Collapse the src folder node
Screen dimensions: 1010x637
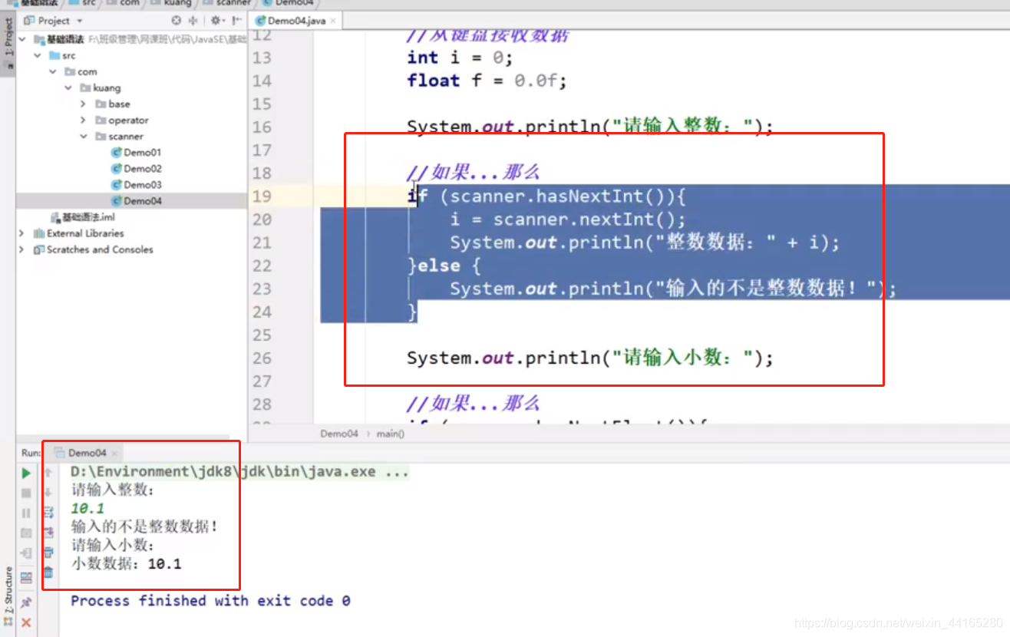[38, 55]
